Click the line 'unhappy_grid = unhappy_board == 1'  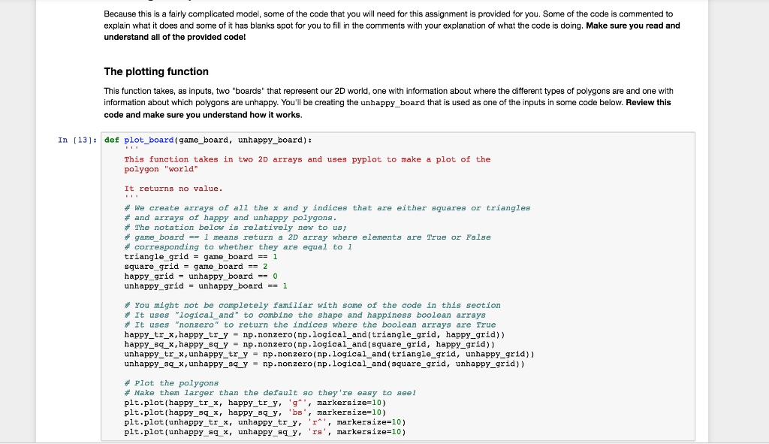click(x=206, y=286)
